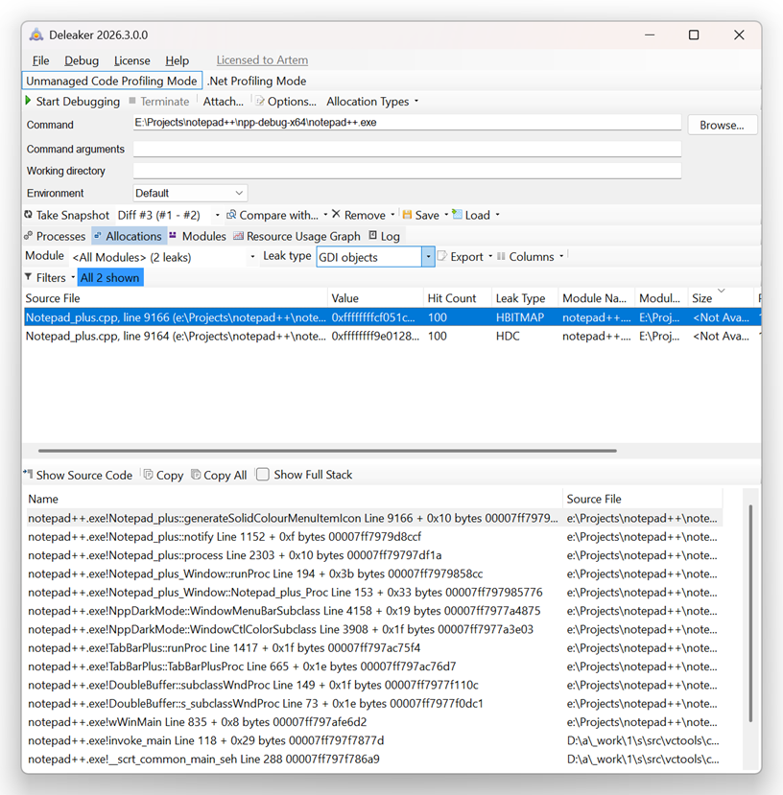This screenshot has height=795, width=783.
Task: Click the Load folder icon
Action: [457, 214]
